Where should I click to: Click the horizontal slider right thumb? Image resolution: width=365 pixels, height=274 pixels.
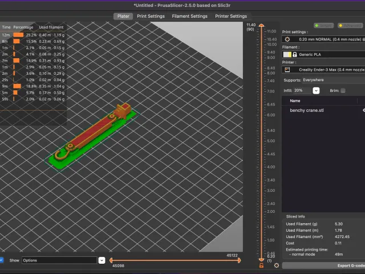coord(240,260)
